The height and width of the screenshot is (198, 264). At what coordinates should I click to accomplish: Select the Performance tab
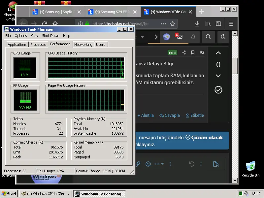60,44
